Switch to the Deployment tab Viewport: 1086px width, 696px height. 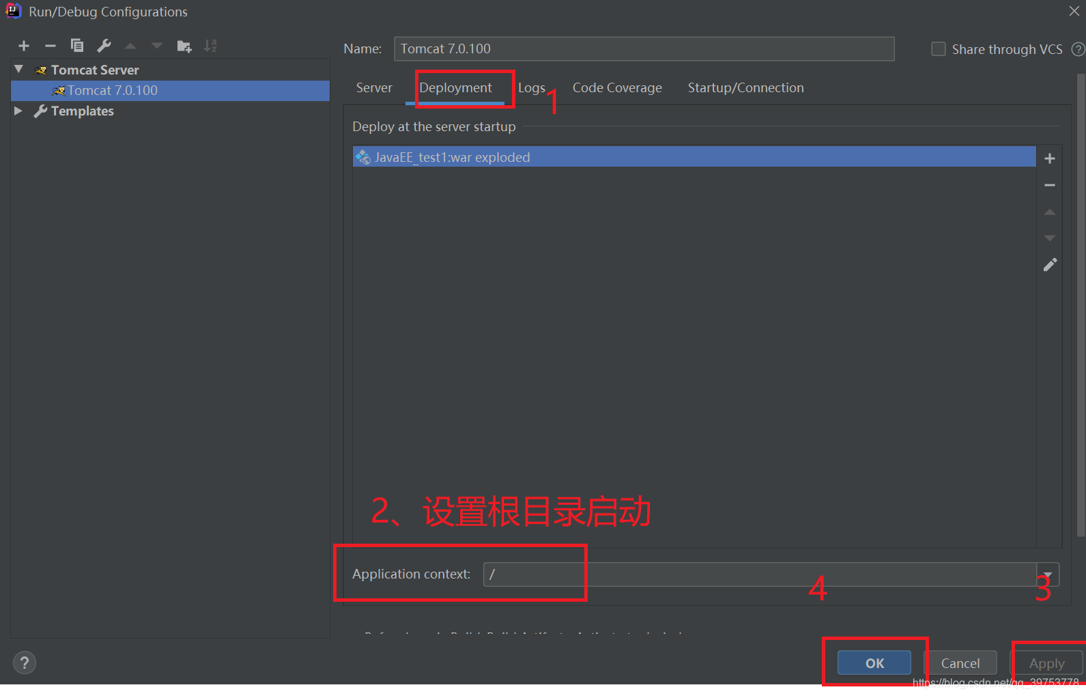coord(455,87)
